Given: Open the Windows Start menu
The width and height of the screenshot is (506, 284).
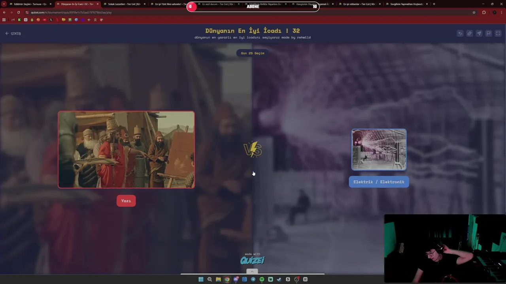Looking at the screenshot, I should (201, 279).
